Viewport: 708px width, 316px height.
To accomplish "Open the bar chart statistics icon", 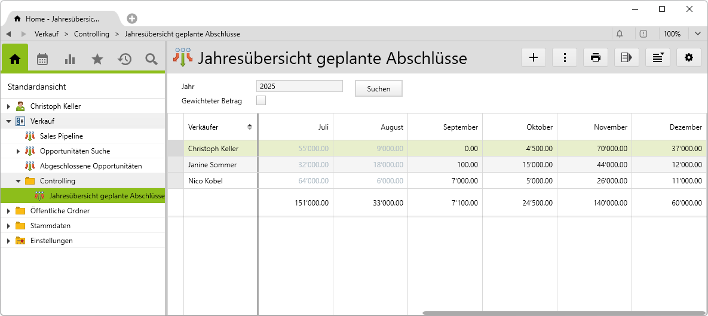I will coord(70,59).
